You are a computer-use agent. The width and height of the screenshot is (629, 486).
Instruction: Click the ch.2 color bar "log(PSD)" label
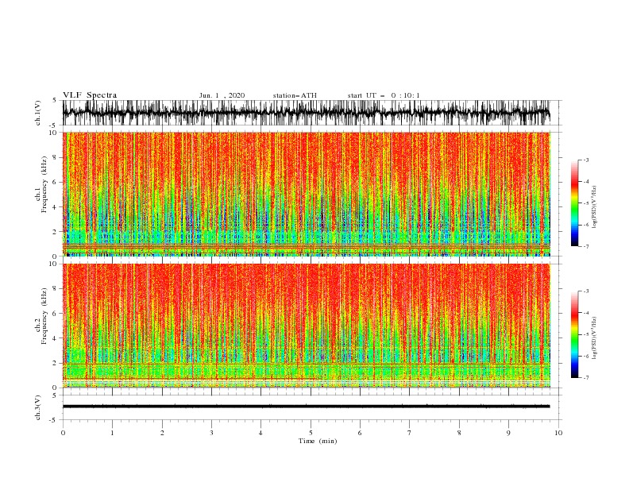pos(594,337)
